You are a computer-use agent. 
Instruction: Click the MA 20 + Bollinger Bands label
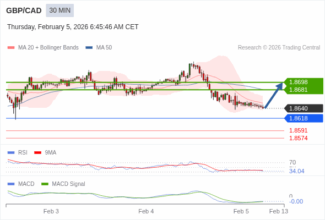[x=48, y=48]
